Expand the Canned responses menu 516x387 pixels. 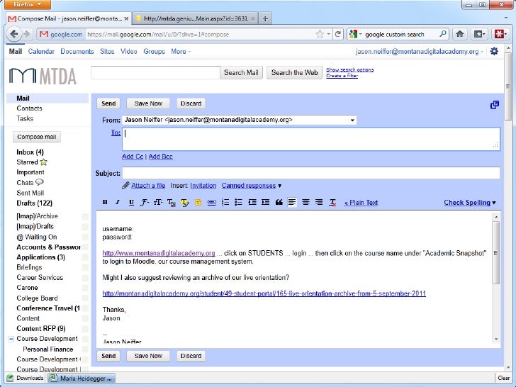[252, 186]
